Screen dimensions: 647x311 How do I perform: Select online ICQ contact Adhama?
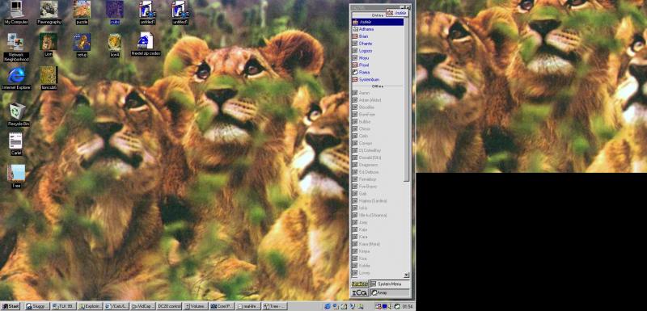(378, 29)
